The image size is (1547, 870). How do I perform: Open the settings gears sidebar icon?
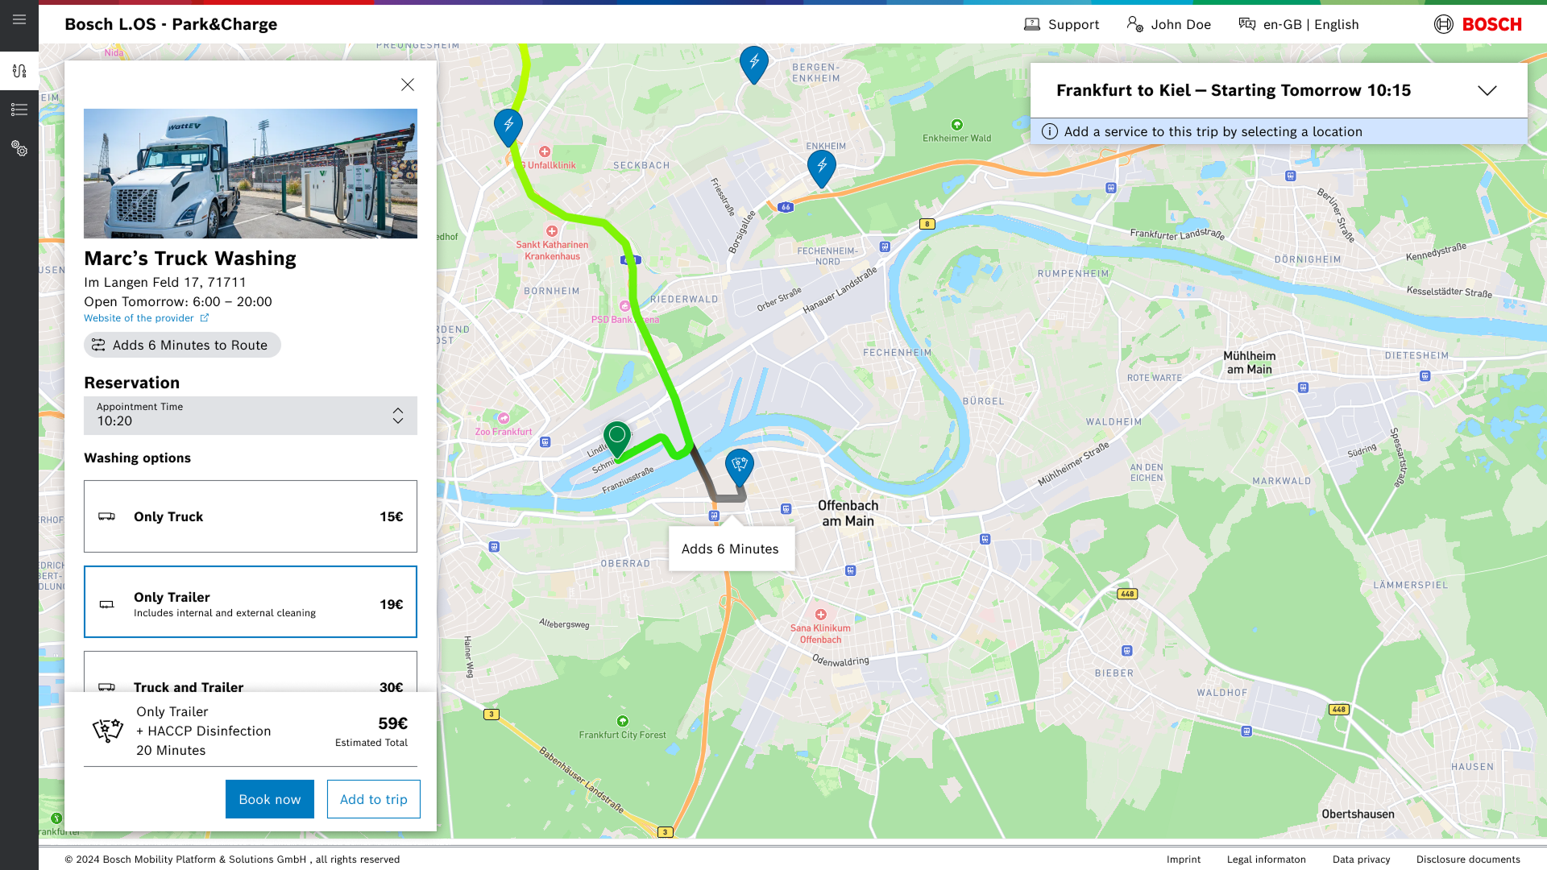tap(19, 149)
